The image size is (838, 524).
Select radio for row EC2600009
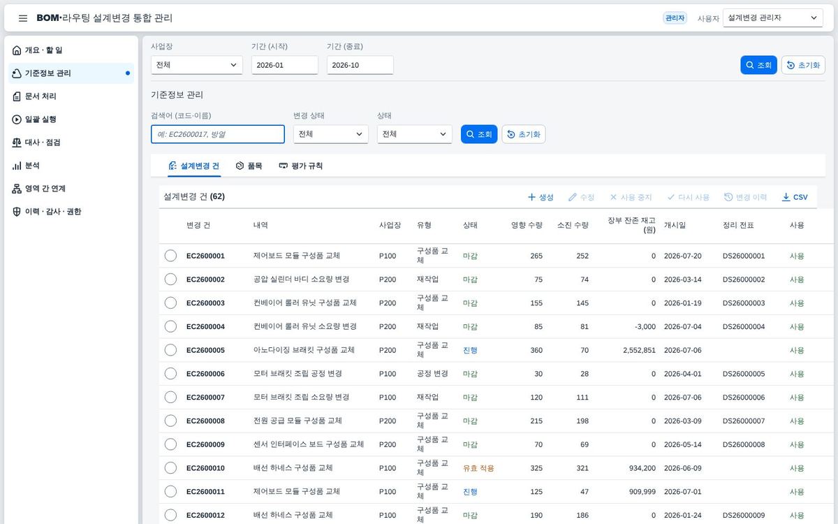(170, 444)
